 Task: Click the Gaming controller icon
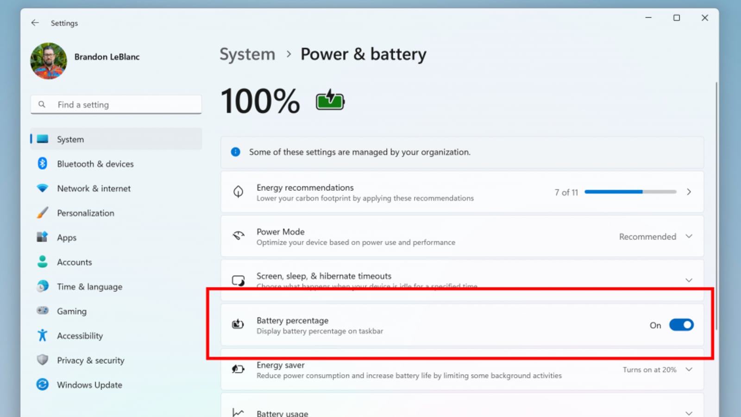pos(43,310)
